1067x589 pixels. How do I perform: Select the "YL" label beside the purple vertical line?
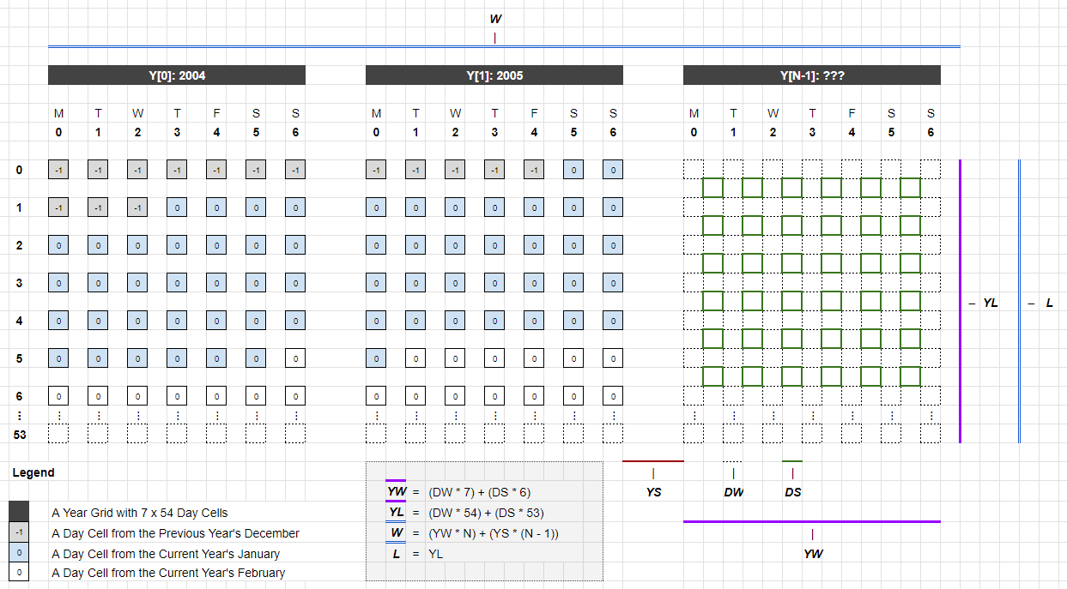click(x=991, y=304)
